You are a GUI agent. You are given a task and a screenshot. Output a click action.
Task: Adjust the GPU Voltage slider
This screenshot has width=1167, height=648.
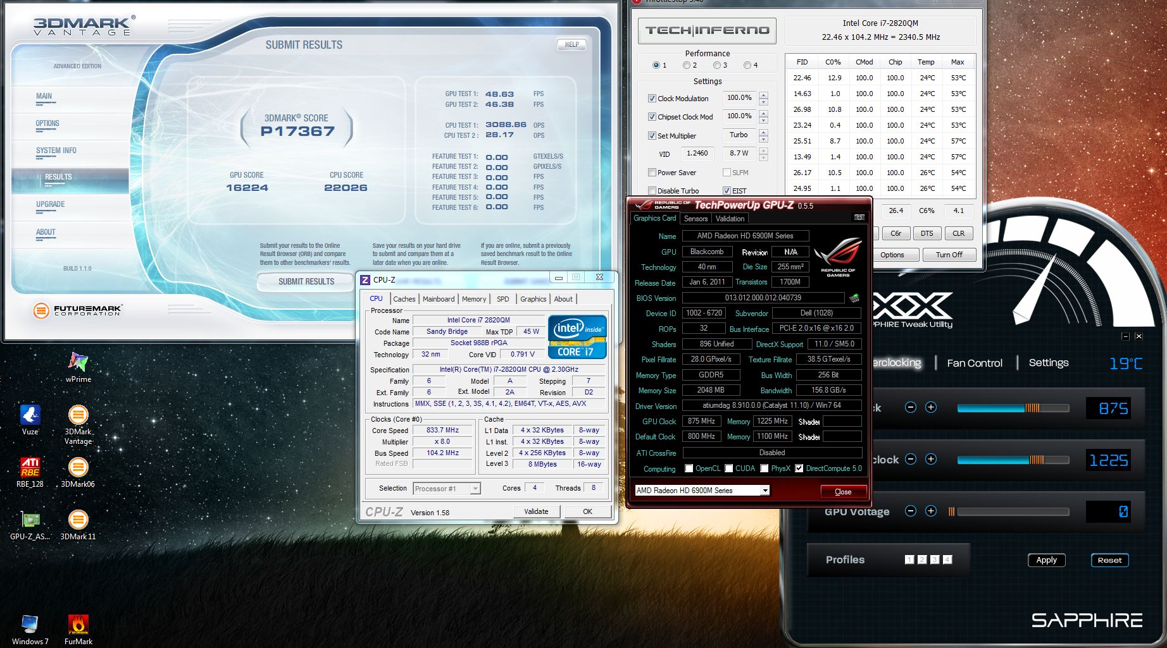(x=1009, y=512)
